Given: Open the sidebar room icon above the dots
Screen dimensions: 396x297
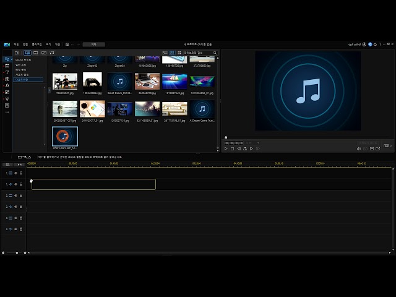Looking at the screenshot, I should (x=7, y=105).
